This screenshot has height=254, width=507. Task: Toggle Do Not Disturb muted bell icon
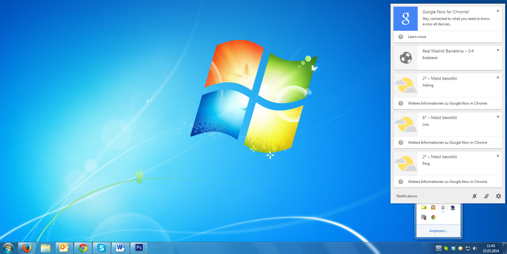(x=475, y=196)
